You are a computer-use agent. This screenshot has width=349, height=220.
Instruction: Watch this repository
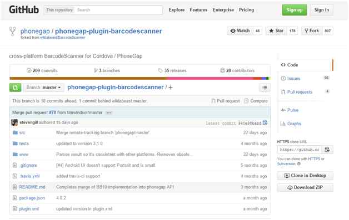[x=240, y=30]
